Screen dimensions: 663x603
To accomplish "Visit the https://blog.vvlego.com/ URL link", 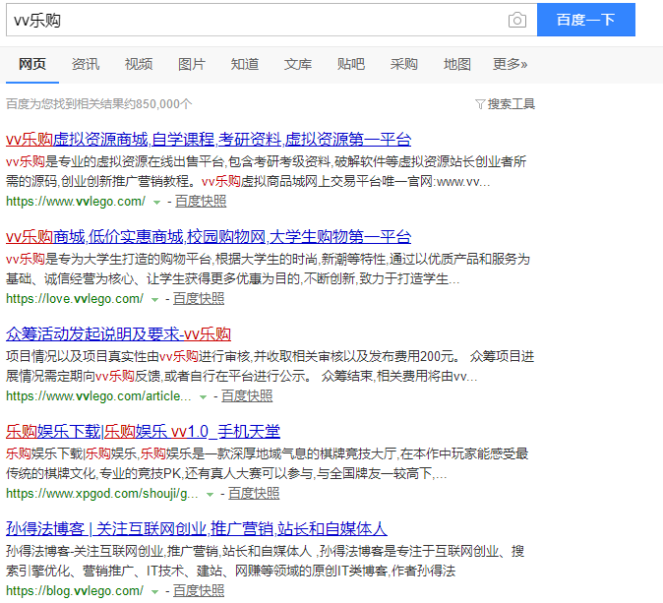I will click(x=75, y=591).
